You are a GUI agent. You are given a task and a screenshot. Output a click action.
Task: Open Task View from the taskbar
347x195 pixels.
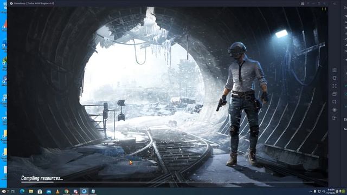tap(13, 191)
